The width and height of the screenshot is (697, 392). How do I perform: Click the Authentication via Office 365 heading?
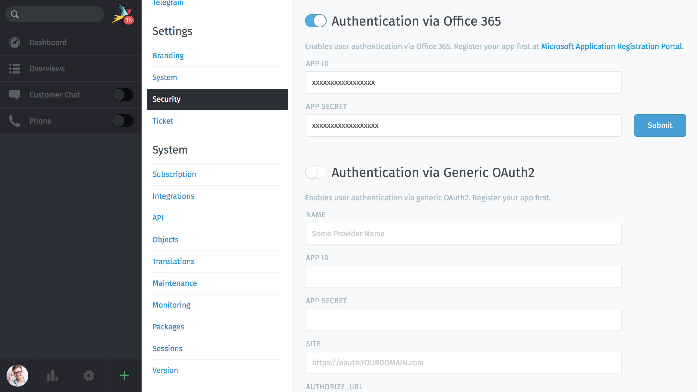point(416,21)
